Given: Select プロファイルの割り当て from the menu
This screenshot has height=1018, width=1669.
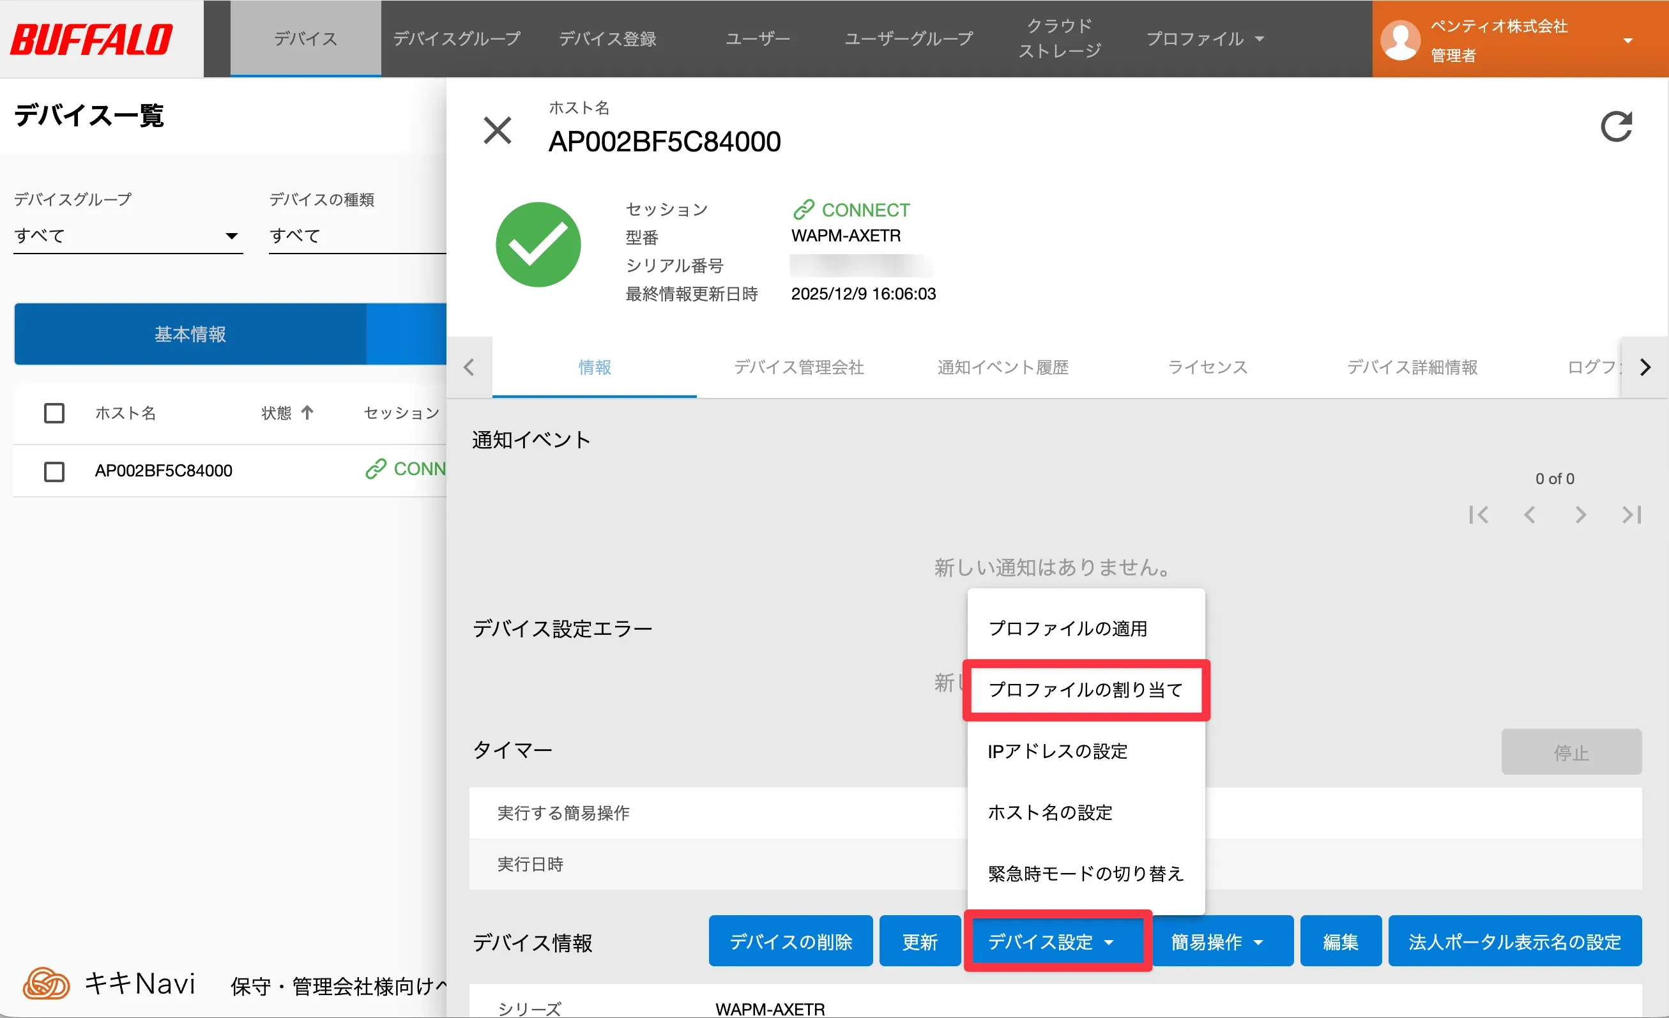Looking at the screenshot, I should [1085, 690].
